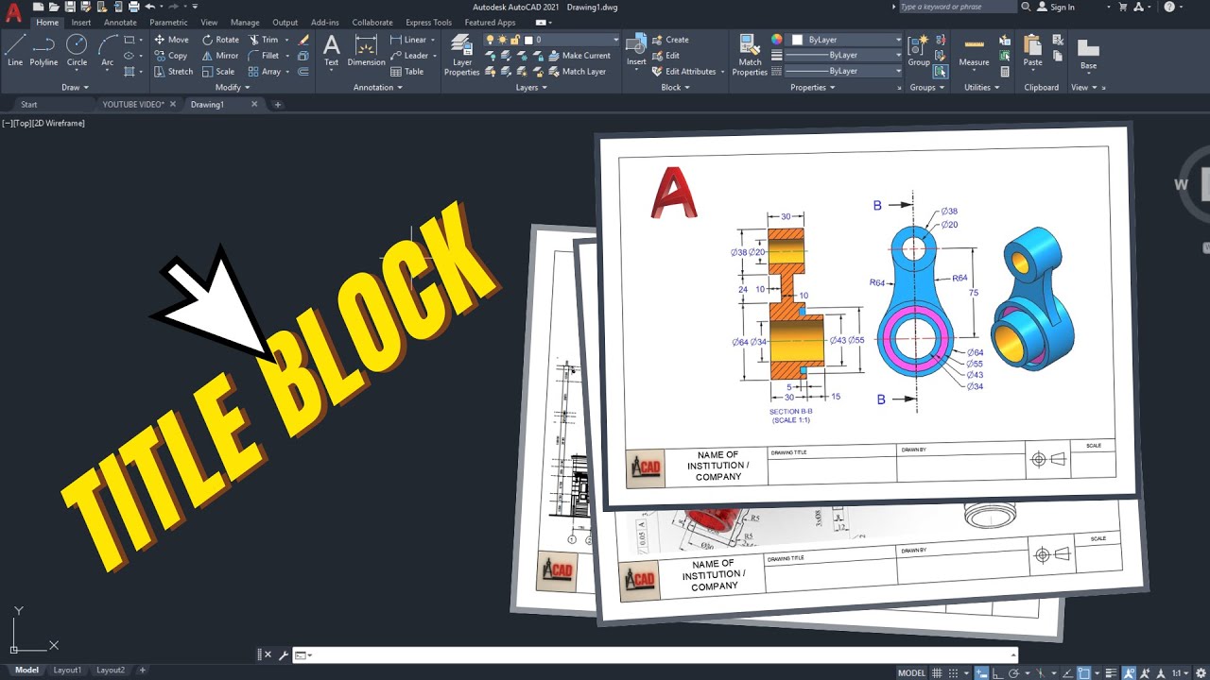Expand the Draw panel dropdown

[x=76, y=88]
